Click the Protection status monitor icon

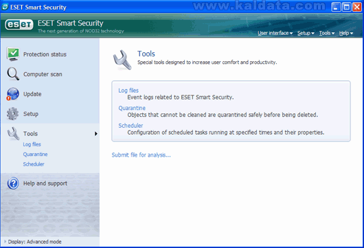13,54
